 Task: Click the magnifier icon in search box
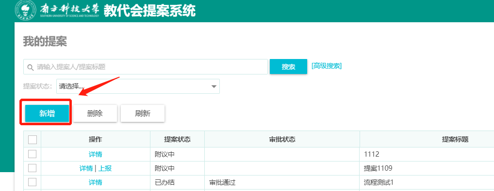click(x=31, y=67)
